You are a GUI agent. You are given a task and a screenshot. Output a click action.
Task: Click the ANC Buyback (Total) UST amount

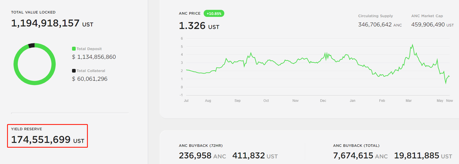click(x=423, y=156)
